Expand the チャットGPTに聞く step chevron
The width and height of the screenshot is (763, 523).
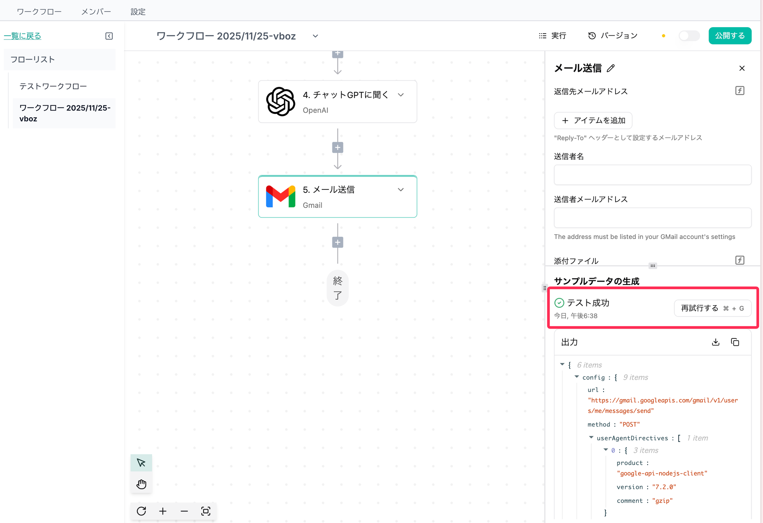pos(401,95)
